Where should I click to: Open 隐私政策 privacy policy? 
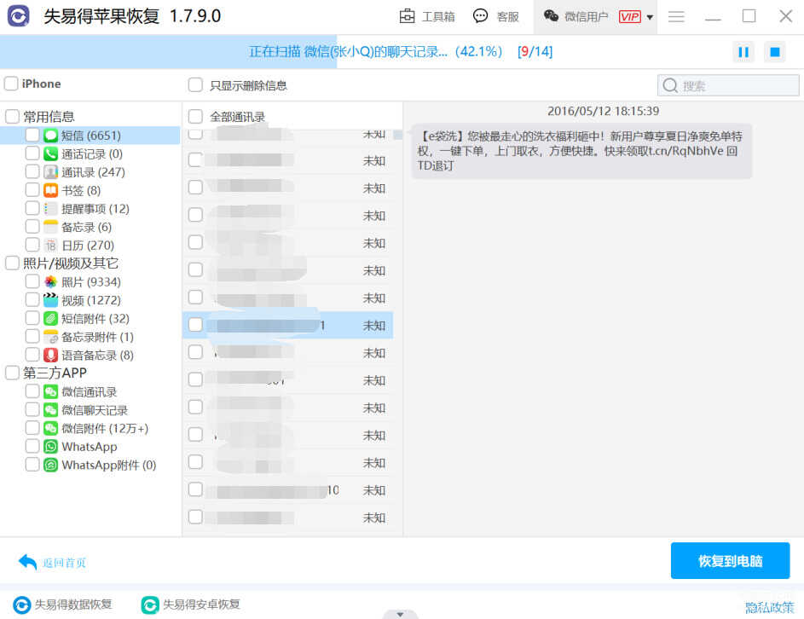click(x=769, y=607)
